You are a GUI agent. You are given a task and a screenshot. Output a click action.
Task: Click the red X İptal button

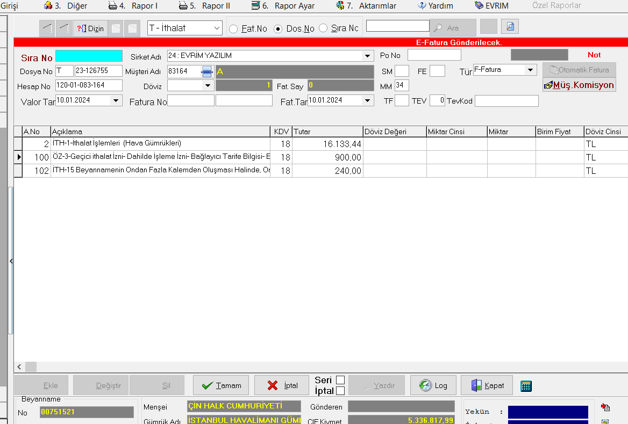(x=282, y=385)
